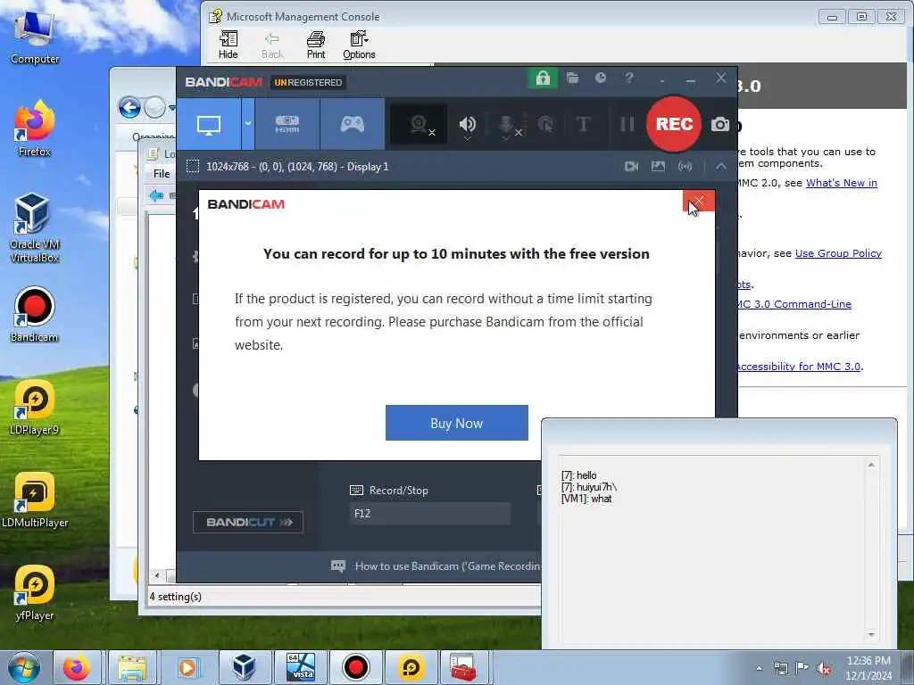The image size is (914, 685).
Task: Toggle the speaker sound icon
Action: [468, 125]
